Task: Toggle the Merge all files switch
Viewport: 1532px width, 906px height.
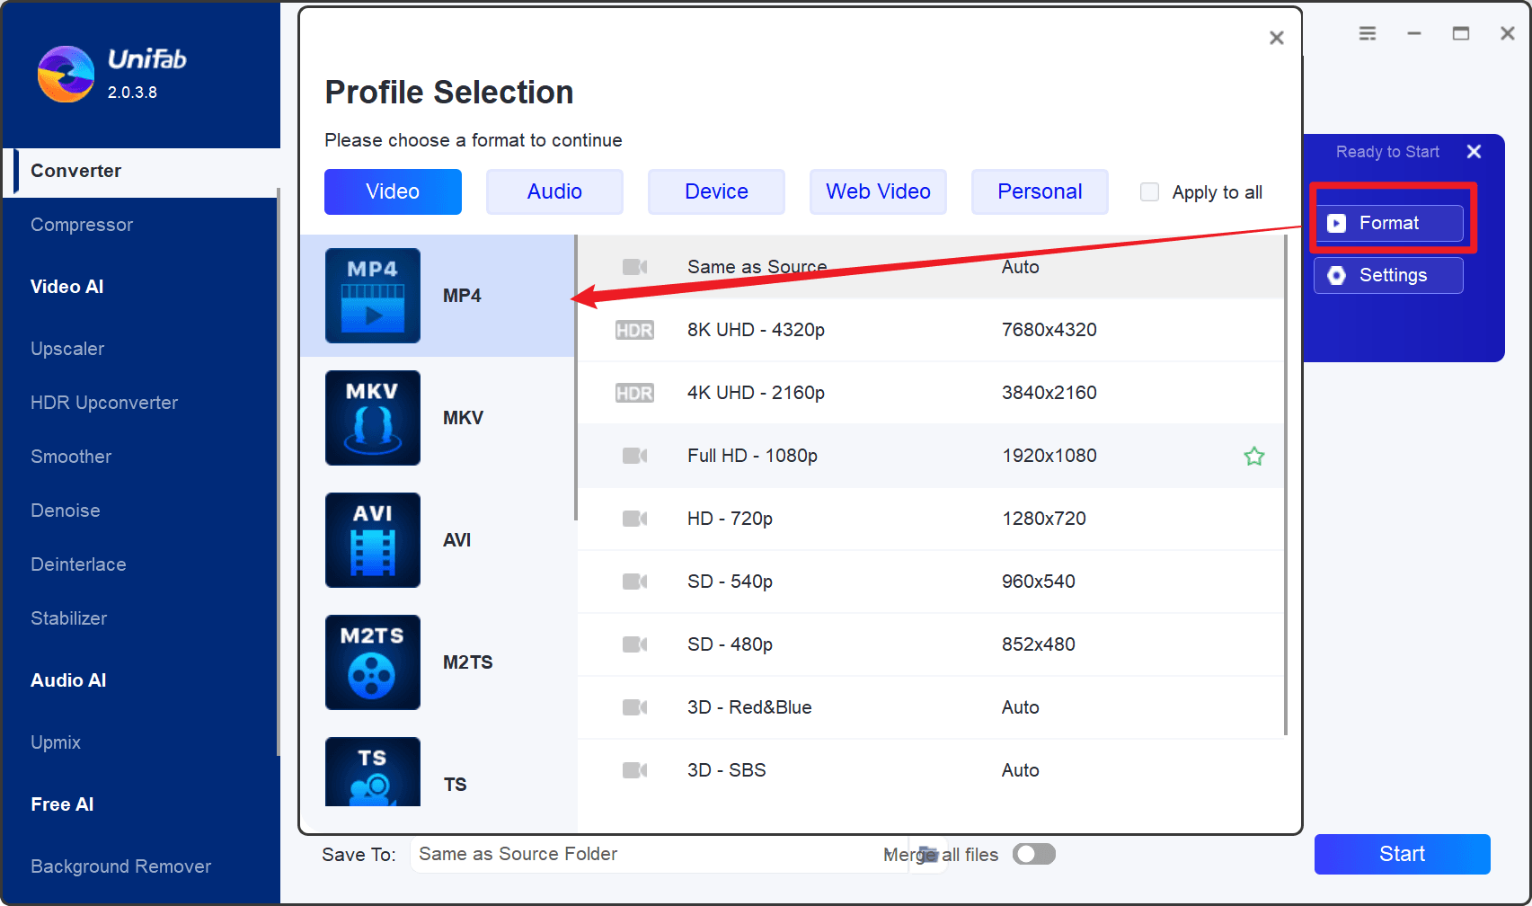Action: tap(1034, 854)
